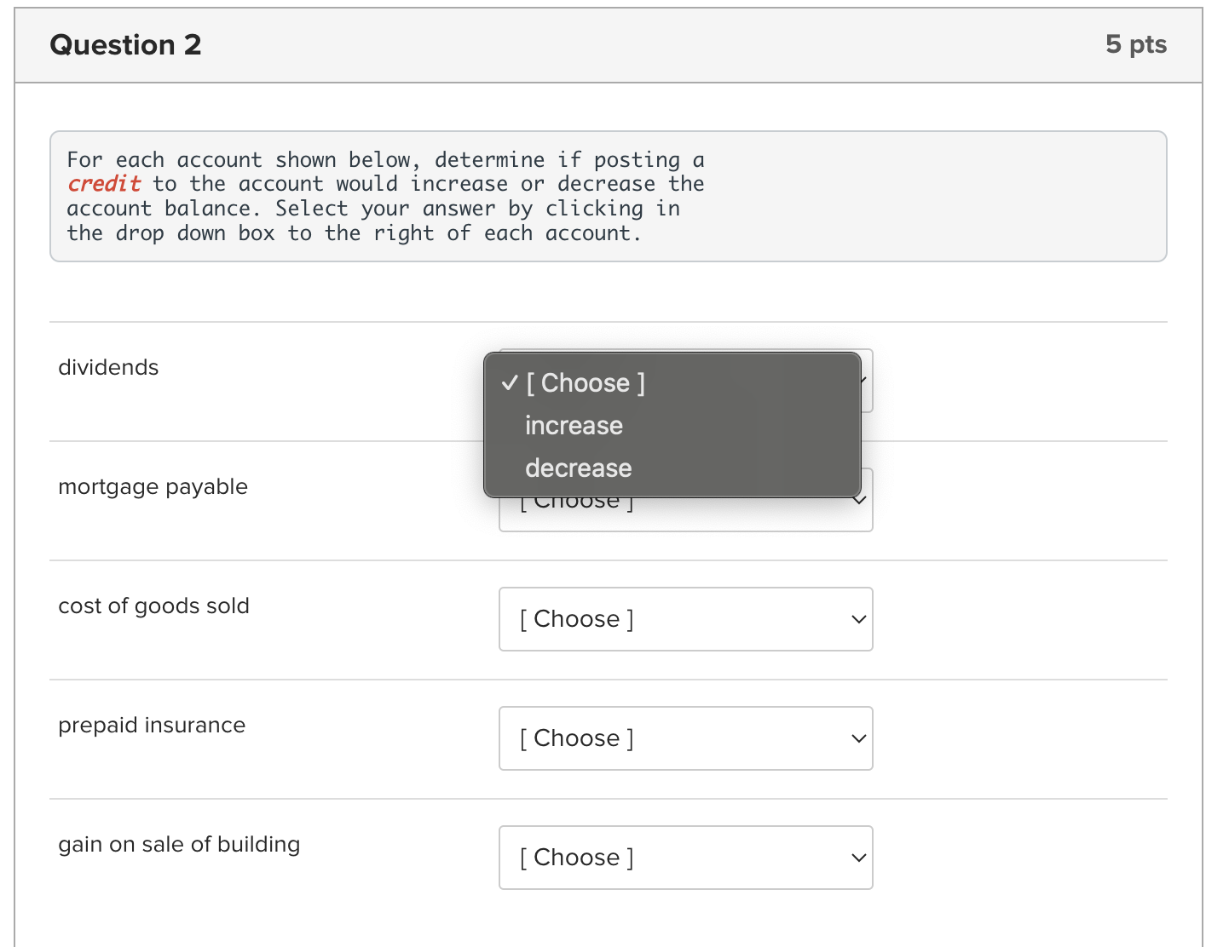Select 'increase' in the open dividends dropdown
The height and width of the screenshot is (947, 1229).
point(574,425)
